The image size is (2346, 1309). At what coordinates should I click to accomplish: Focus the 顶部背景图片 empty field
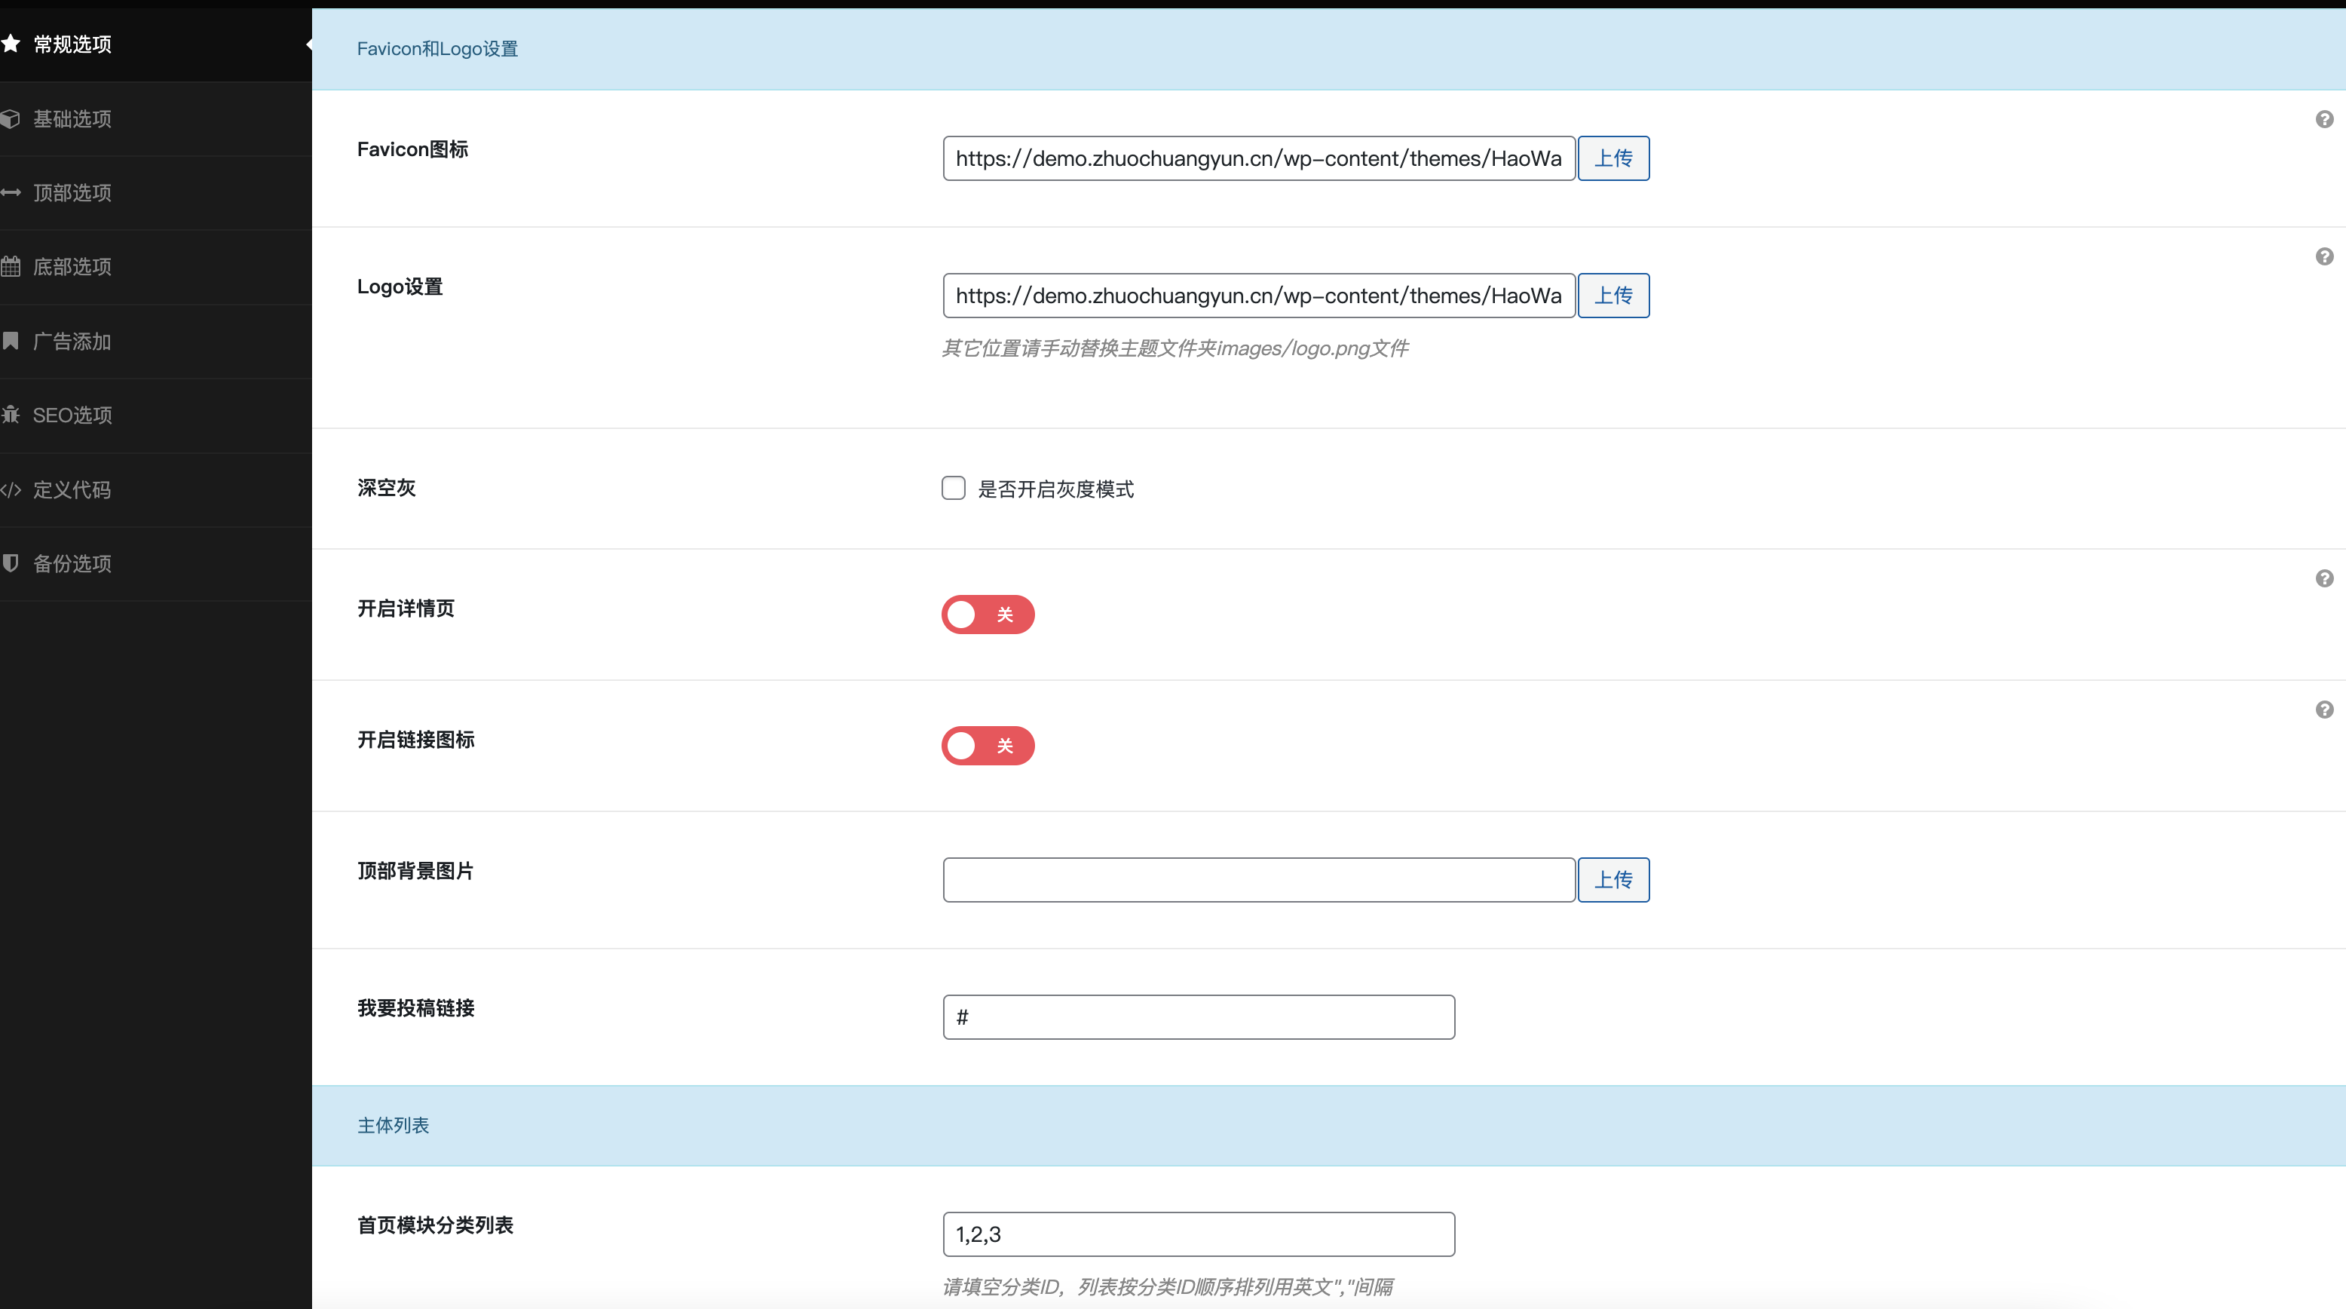tap(1259, 879)
